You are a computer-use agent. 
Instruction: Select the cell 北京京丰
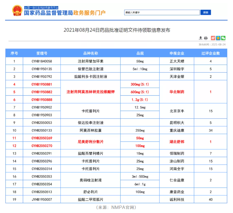click(x=177, y=111)
